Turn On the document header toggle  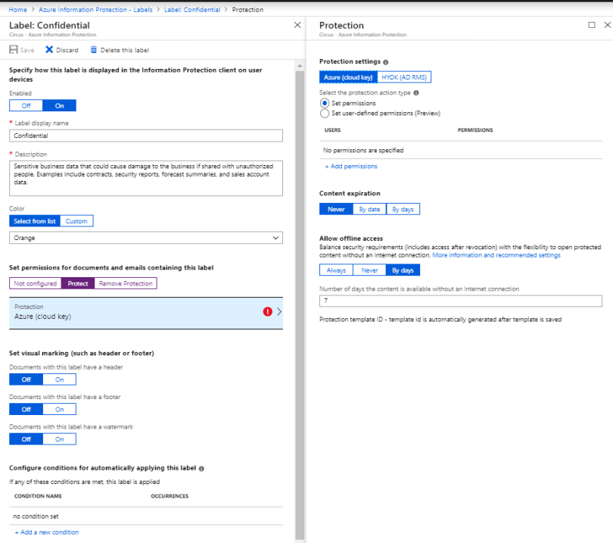(60, 379)
